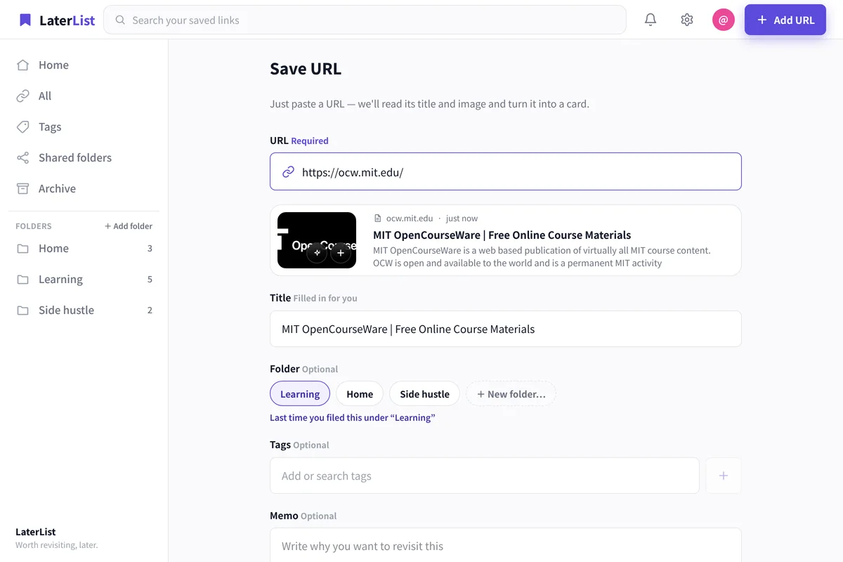Click the magnifier icon in search bar
This screenshot has height=562, width=843.
click(120, 20)
